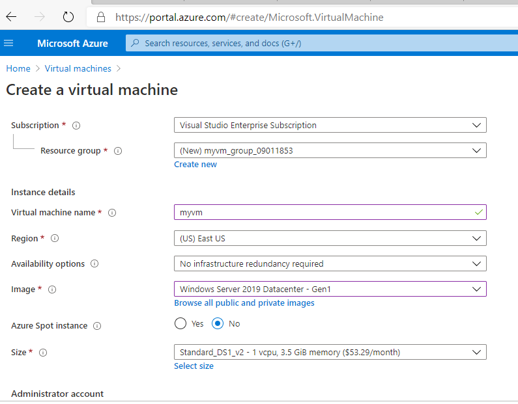Viewport: 518px width, 404px height.
Task: Focus the Search resources, services, and docs box
Action: tap(322, 43)
